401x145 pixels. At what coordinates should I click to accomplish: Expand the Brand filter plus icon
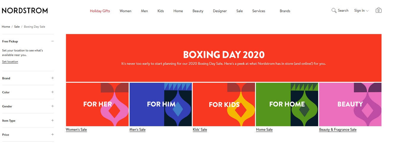(52, 78)
